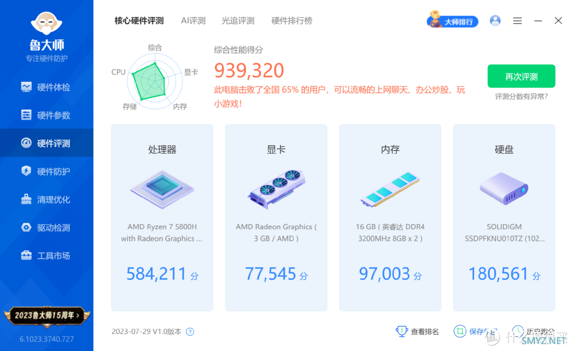The width and height of the screenshot is (573, 351).
Task: Click the version help question icon
Action: (190, 331)
